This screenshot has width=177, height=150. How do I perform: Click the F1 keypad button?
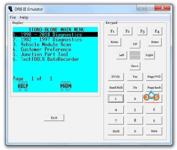click(x=113, y=31)
